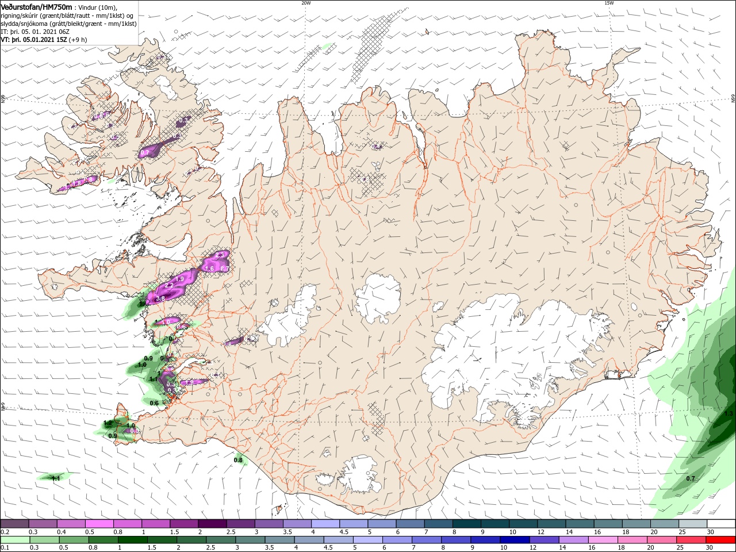
Task: Click bottom-row blue swatch labeled 7
Action: click(427, 540)
